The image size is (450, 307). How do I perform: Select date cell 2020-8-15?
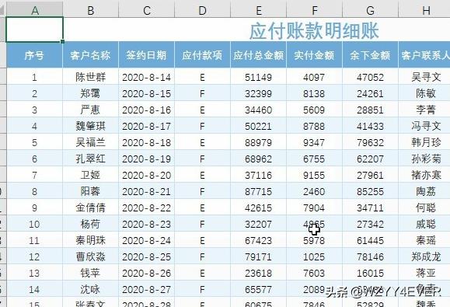[146, 93]
